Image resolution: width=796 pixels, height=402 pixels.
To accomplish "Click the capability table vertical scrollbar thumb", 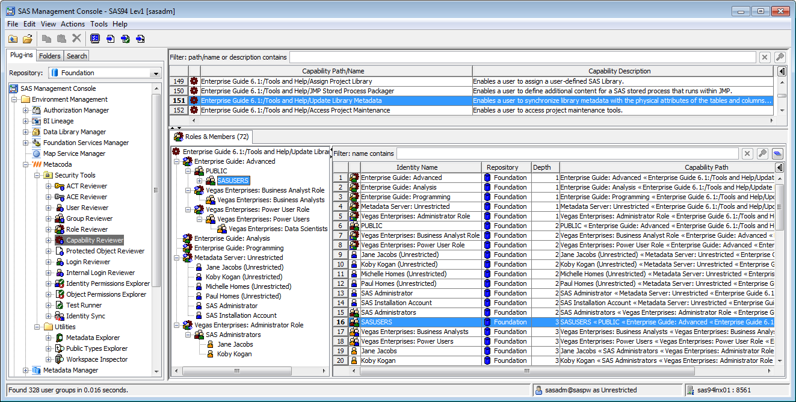I will (x=782, y=96).
